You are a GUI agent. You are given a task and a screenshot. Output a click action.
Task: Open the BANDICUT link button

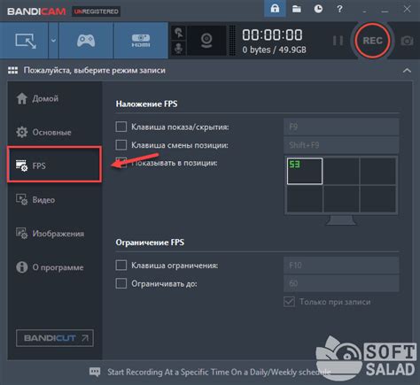point(55,338)
